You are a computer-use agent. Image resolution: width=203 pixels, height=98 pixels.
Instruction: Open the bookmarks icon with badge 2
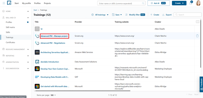191,3
